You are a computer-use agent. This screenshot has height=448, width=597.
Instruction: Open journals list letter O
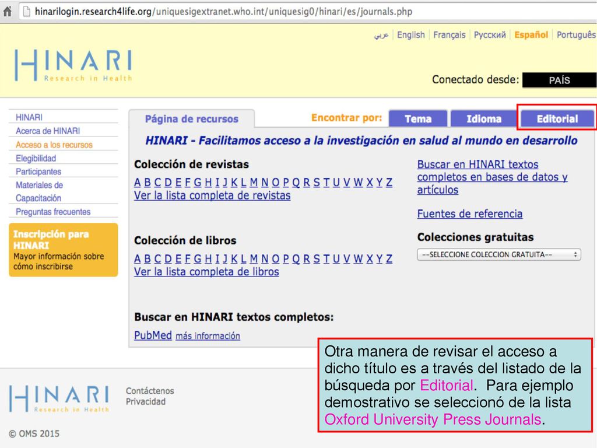click(275, 183)
